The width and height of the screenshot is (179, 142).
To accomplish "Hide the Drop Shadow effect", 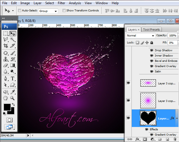I will (151, 50).
